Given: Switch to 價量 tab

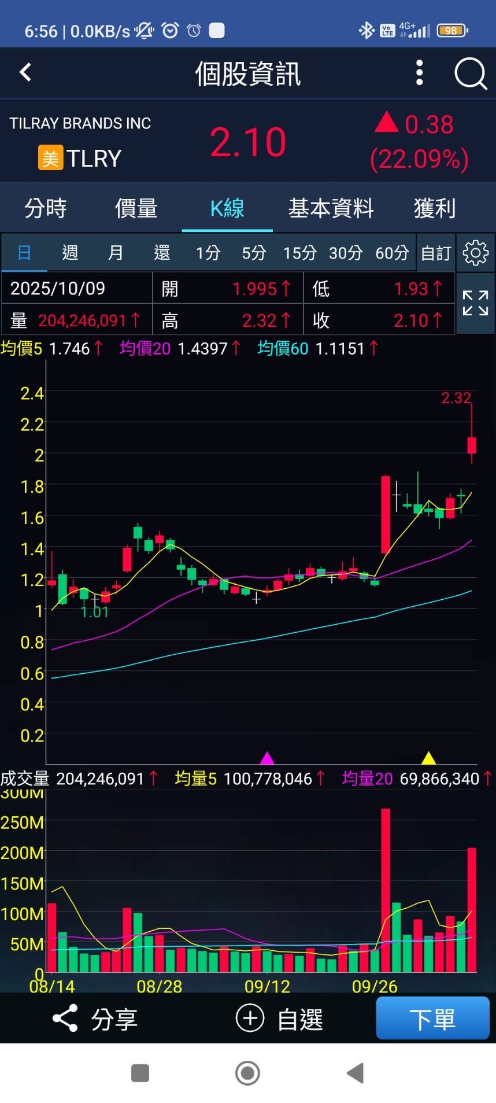Looking at the screenshot, I should (x=136, y=208).
